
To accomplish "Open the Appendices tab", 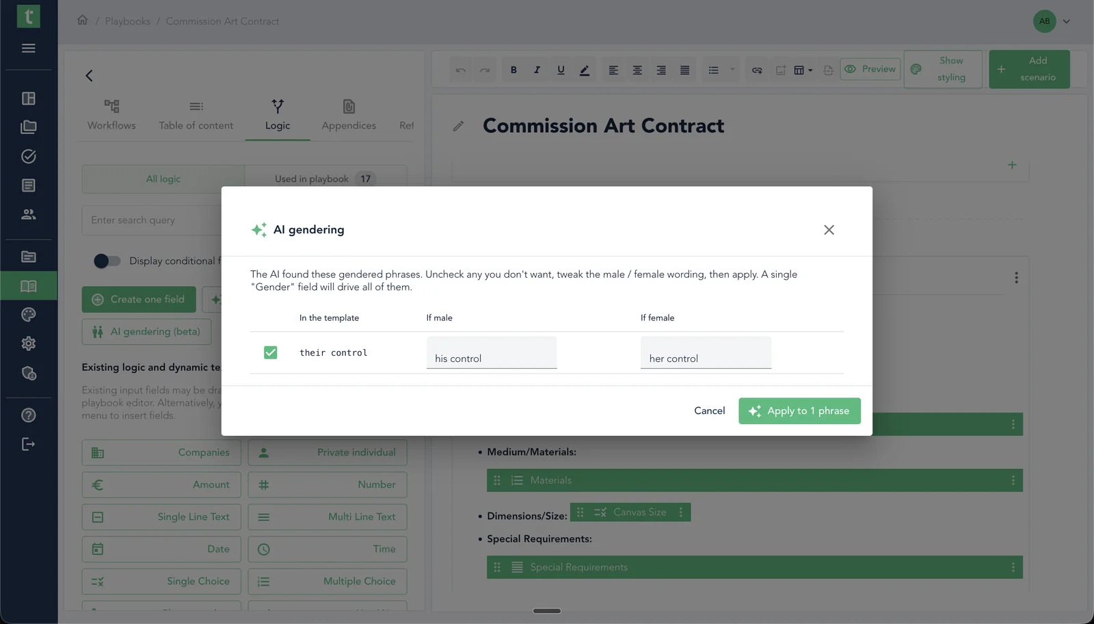I will pyautogui.click(x=349, y=115).
